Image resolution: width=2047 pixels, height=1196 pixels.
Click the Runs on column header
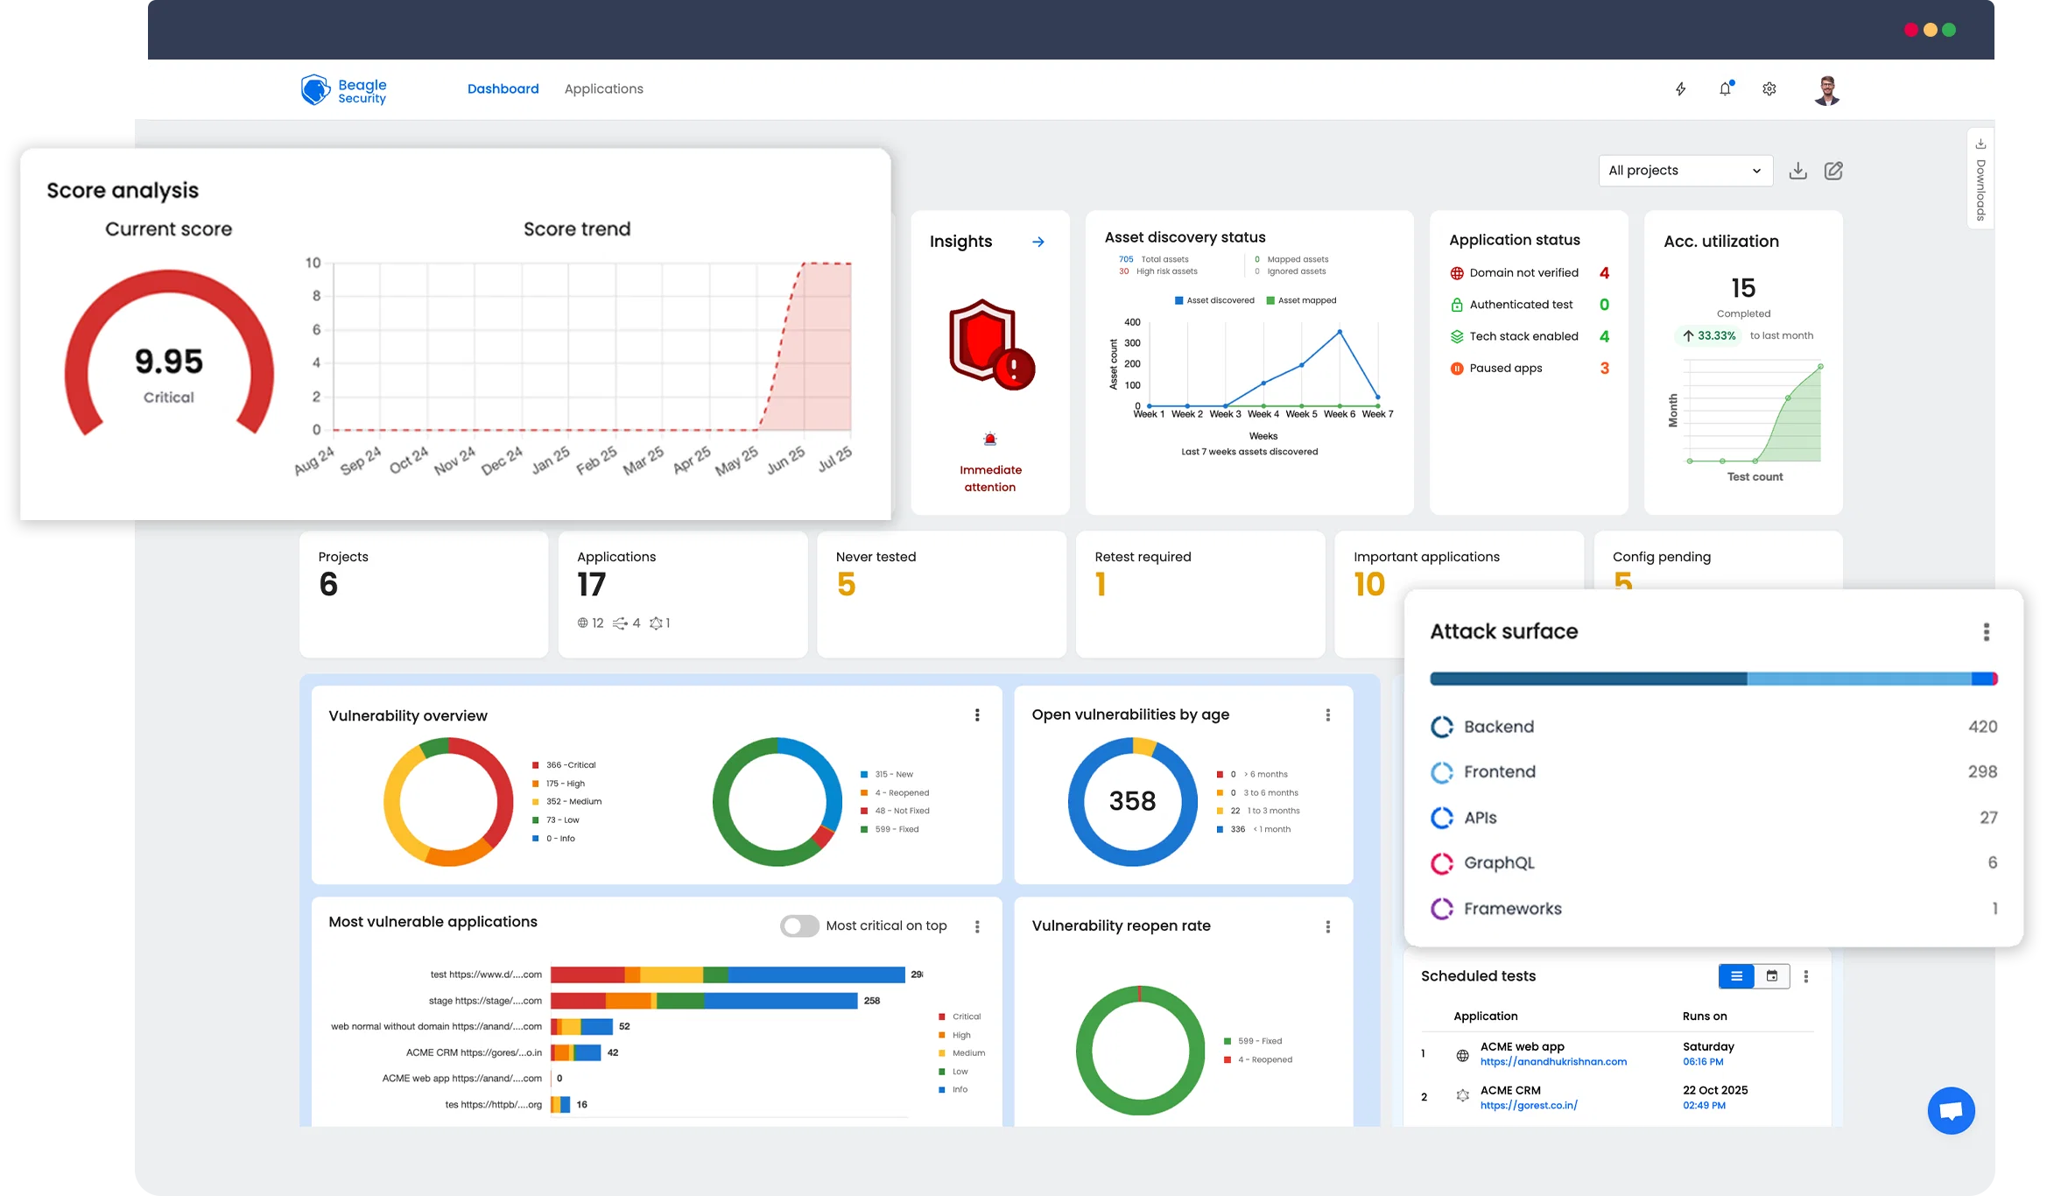coord(1705,1017)
